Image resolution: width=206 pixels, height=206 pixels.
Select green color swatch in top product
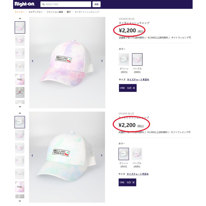124,59
